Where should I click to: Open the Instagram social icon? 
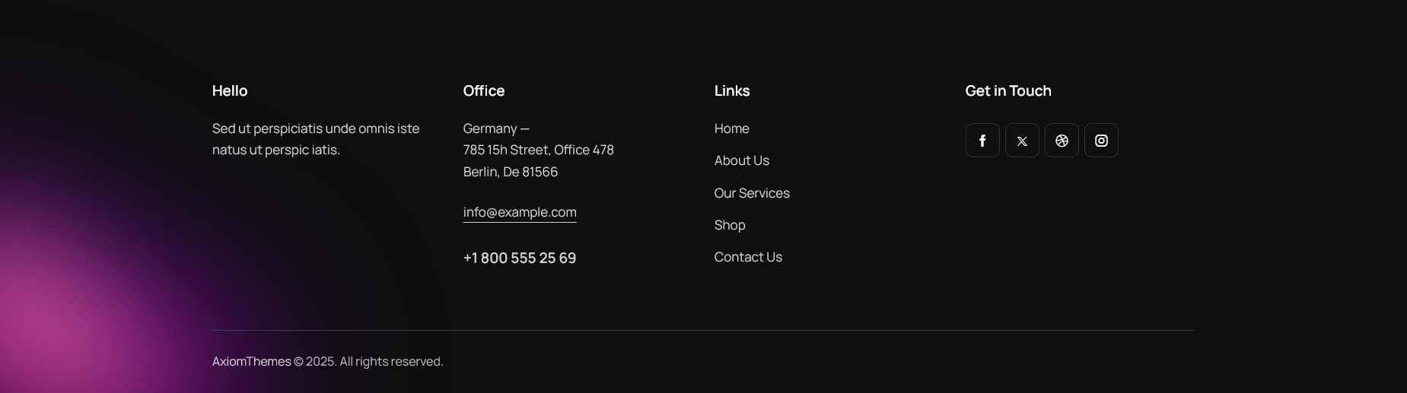click(x=1101, y=141)
